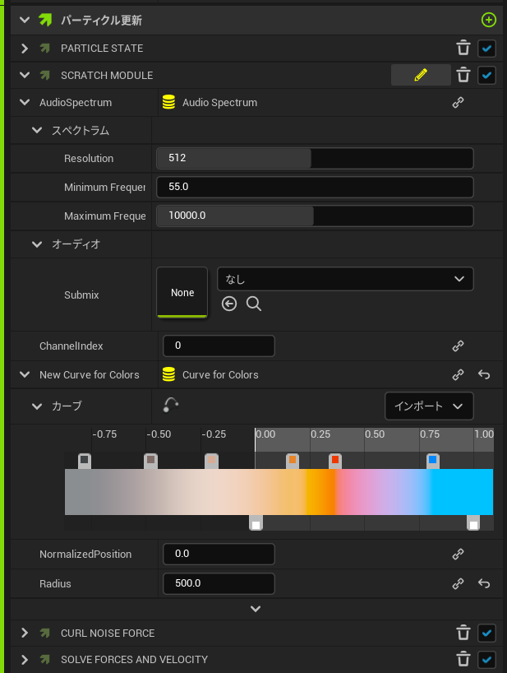
Task: Select the orange color stop on gradient
Action: click(293, 461)
